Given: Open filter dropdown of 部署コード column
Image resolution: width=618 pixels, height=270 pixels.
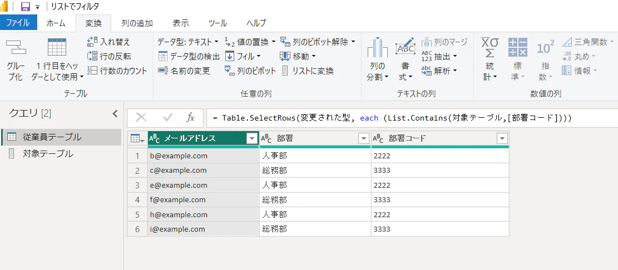Looking at the screenshot, I should point(502,138).
